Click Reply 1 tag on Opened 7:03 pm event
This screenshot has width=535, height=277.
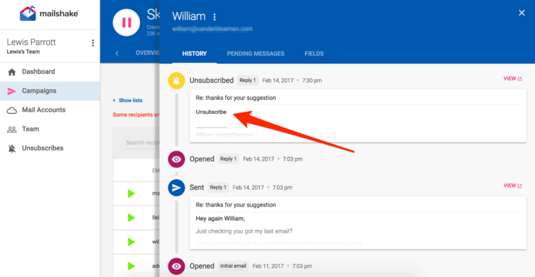click(228, 159)
